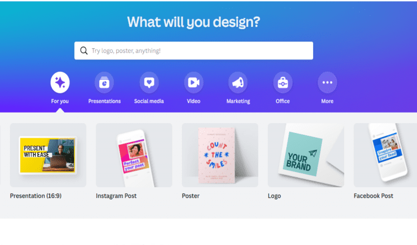Click the Instagram Post text label
The width and height of the screenshot is (417, 245).
point(116,196)
